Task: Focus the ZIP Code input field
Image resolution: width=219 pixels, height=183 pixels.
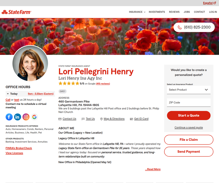Action: point(189,103)
